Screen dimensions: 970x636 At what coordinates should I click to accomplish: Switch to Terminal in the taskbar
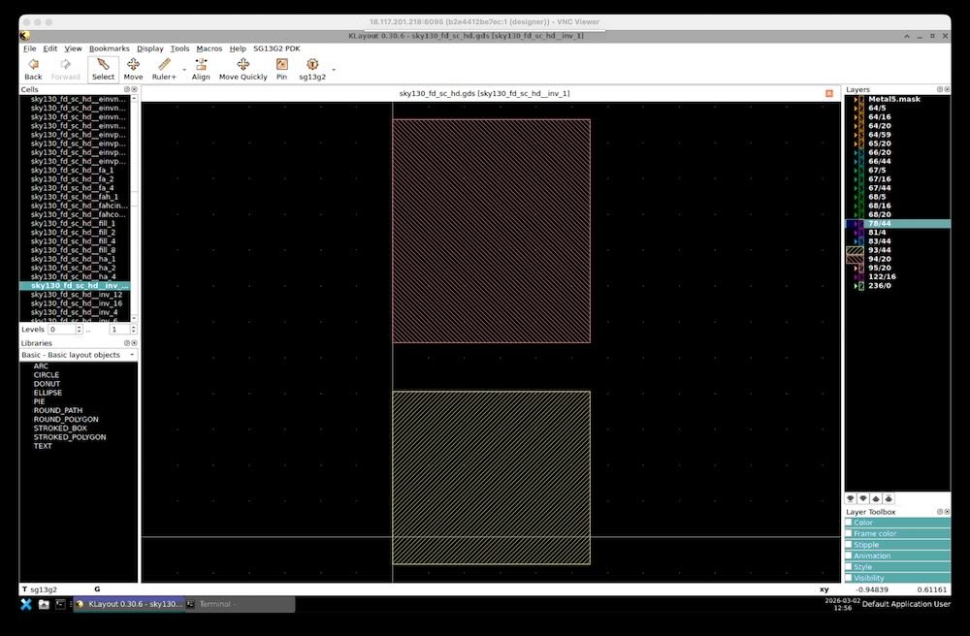pos(239,604)
